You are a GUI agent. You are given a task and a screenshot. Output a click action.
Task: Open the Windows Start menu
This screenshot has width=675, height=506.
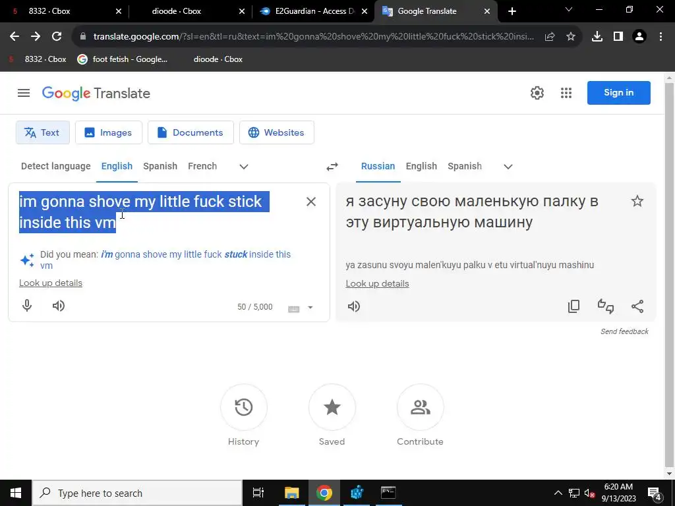pos(16,493)
